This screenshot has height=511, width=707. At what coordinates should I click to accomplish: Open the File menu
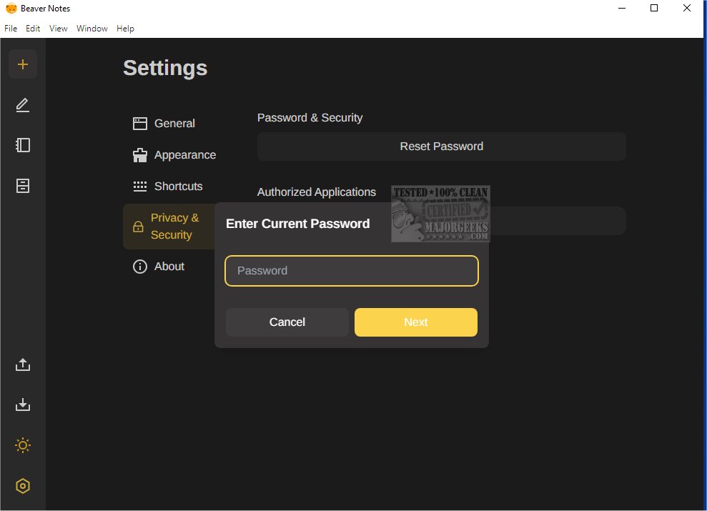click(11, 29)
